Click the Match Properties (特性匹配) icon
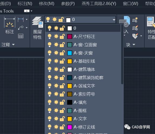 point(151,28)
